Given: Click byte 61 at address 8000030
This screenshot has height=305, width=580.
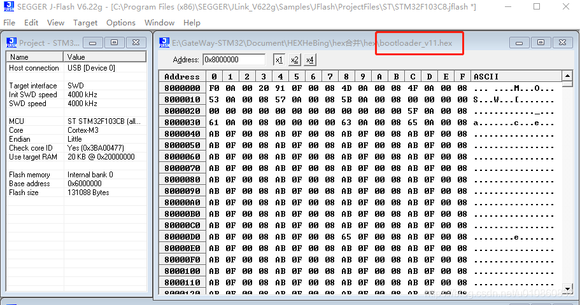Looking at the screenshot, I should tap(214, 122).
